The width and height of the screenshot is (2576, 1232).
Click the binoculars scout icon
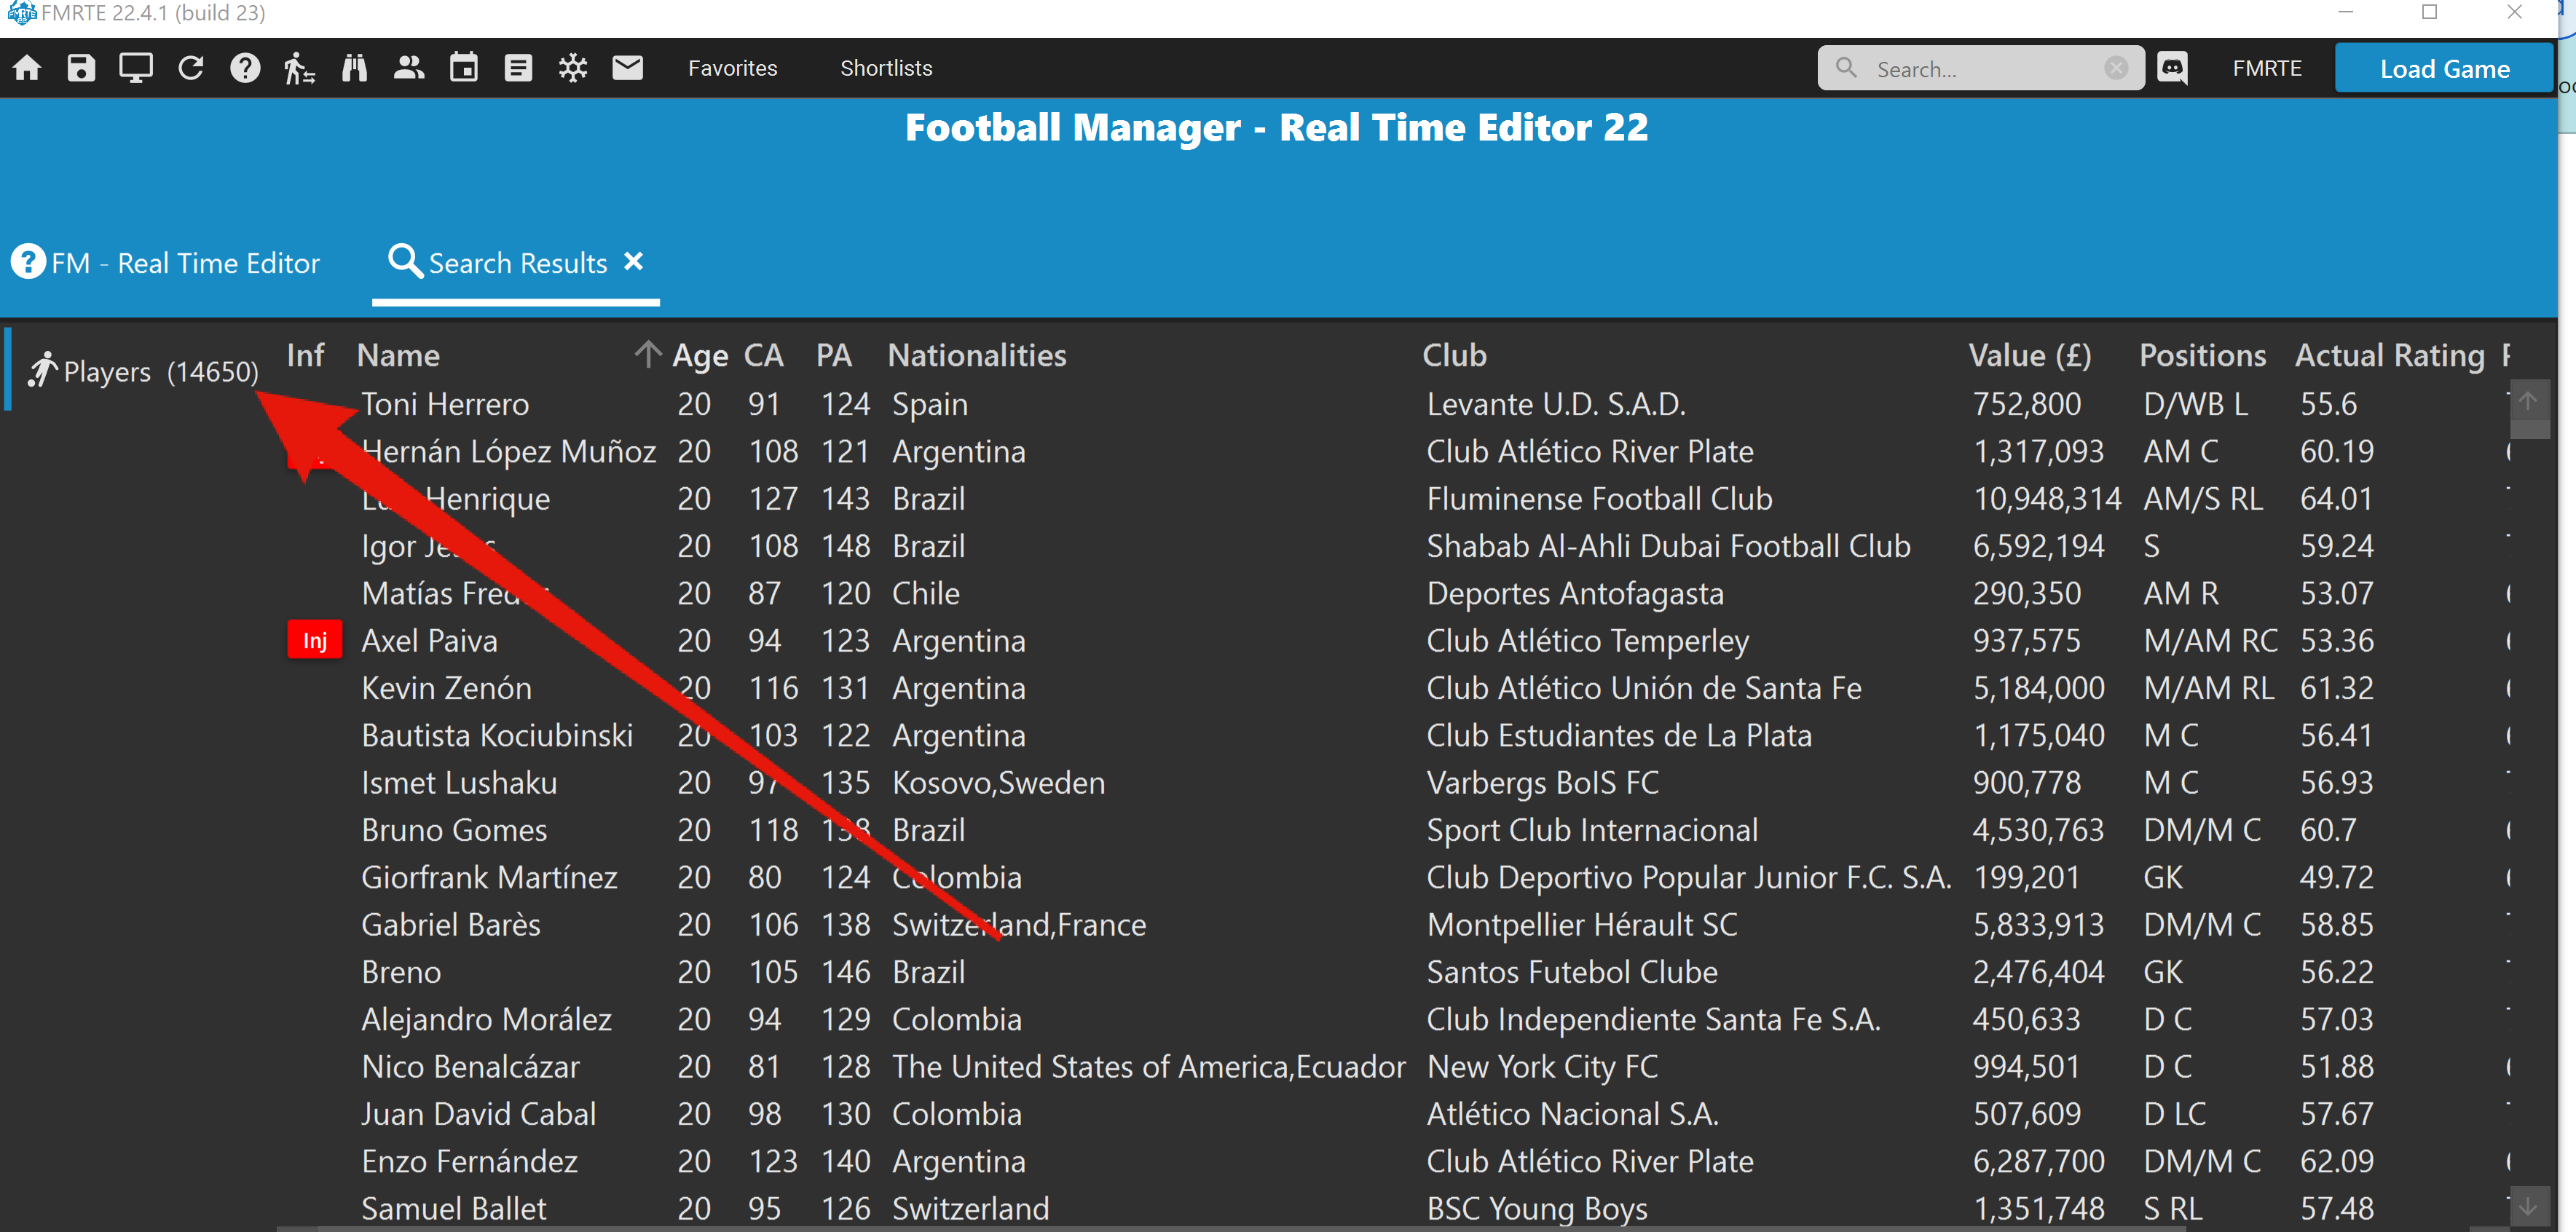point(354,68)
